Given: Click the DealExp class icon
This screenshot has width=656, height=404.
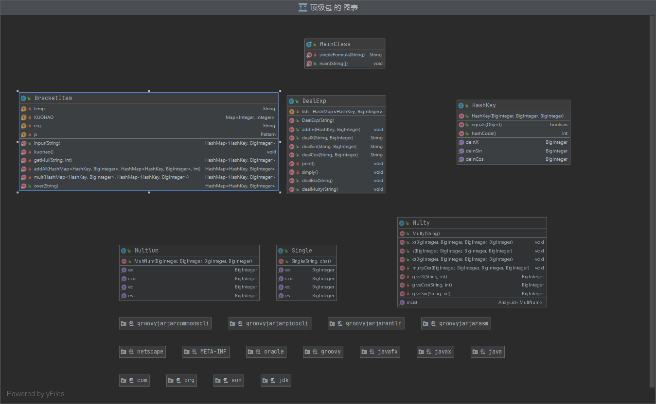Looking at the screenshot, I should (291, 101).
